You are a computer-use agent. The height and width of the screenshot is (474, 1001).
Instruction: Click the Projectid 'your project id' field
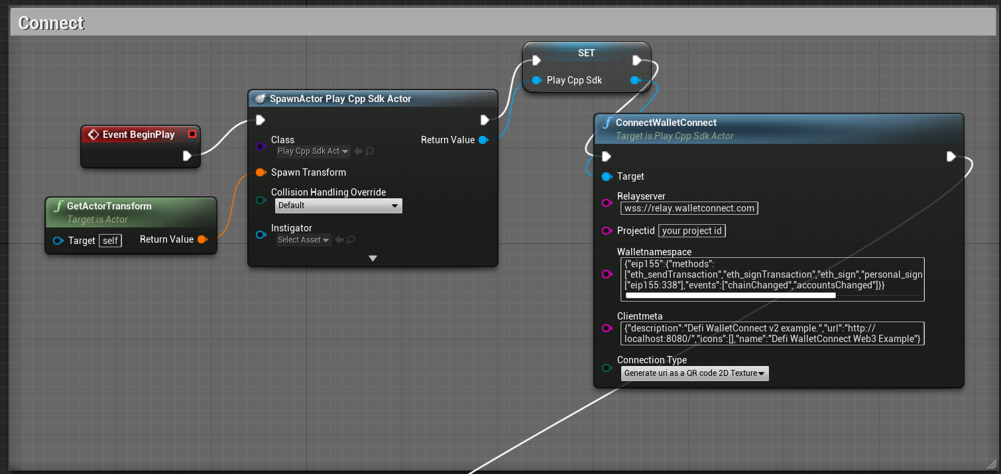[692, 231]
